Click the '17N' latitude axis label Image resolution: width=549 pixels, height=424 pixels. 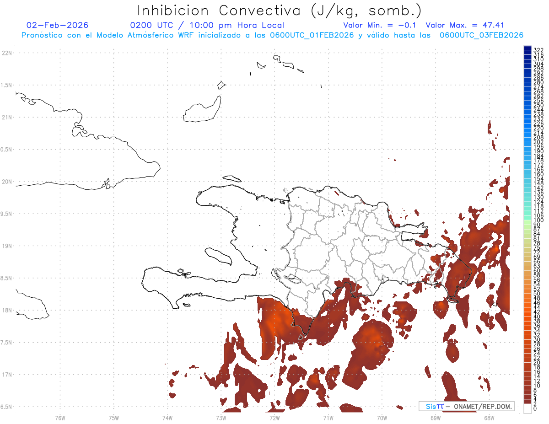tap(7, 375)
